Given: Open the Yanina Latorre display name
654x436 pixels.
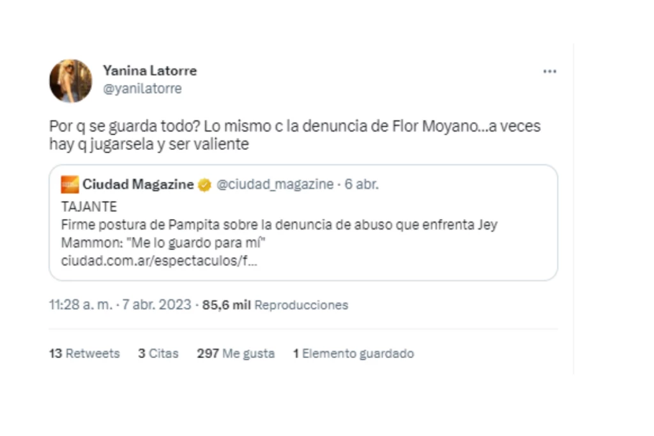Looking at the screenshot, I should (x=149, y=71).
